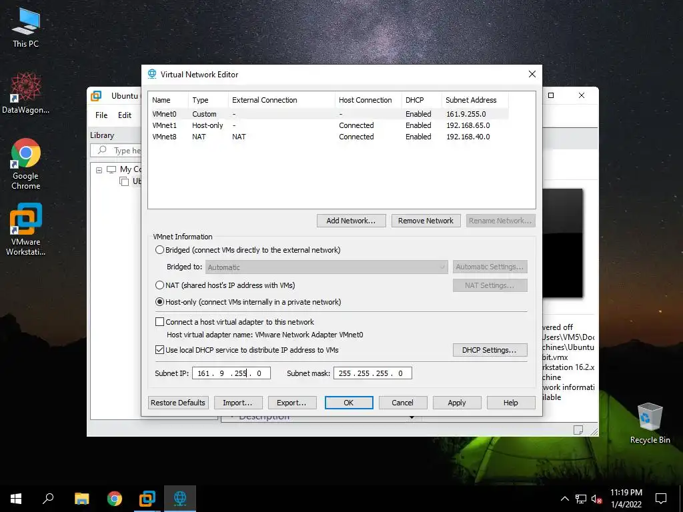Click the Add Network button

[351, 221]
